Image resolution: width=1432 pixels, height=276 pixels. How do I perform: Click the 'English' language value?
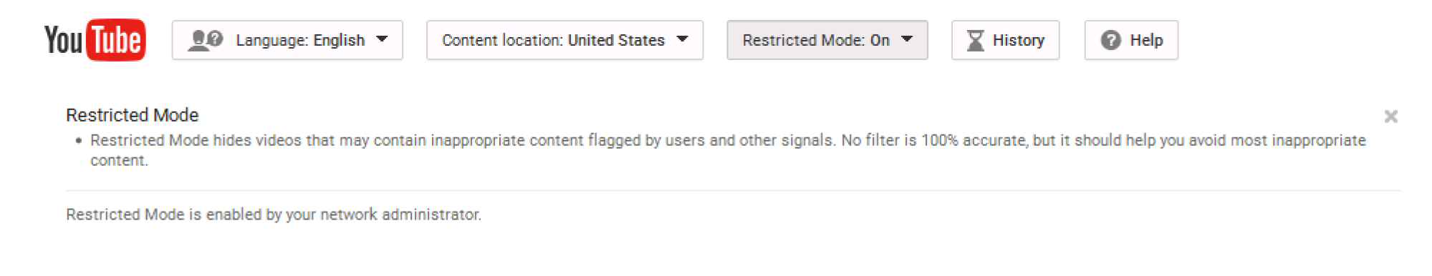[339, 40]
